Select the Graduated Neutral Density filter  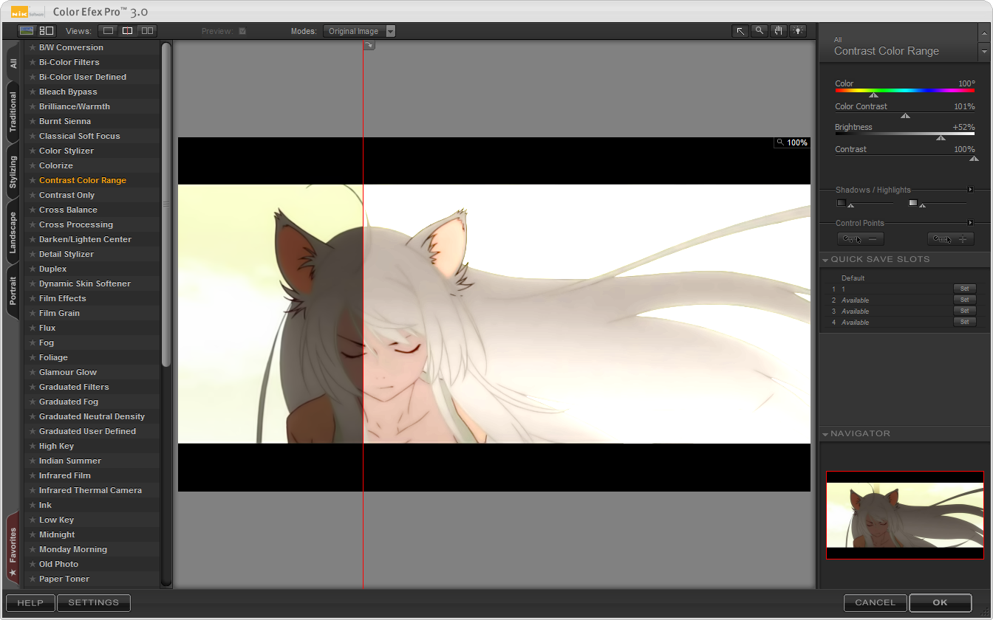(92, 416)
